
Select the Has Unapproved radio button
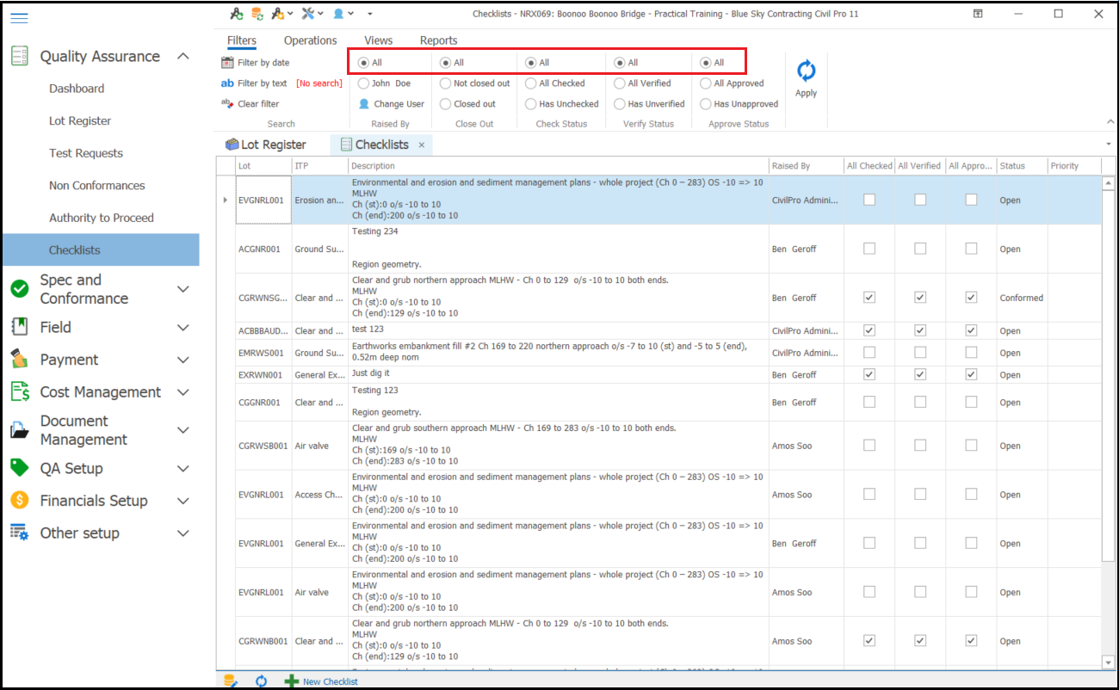705,104
